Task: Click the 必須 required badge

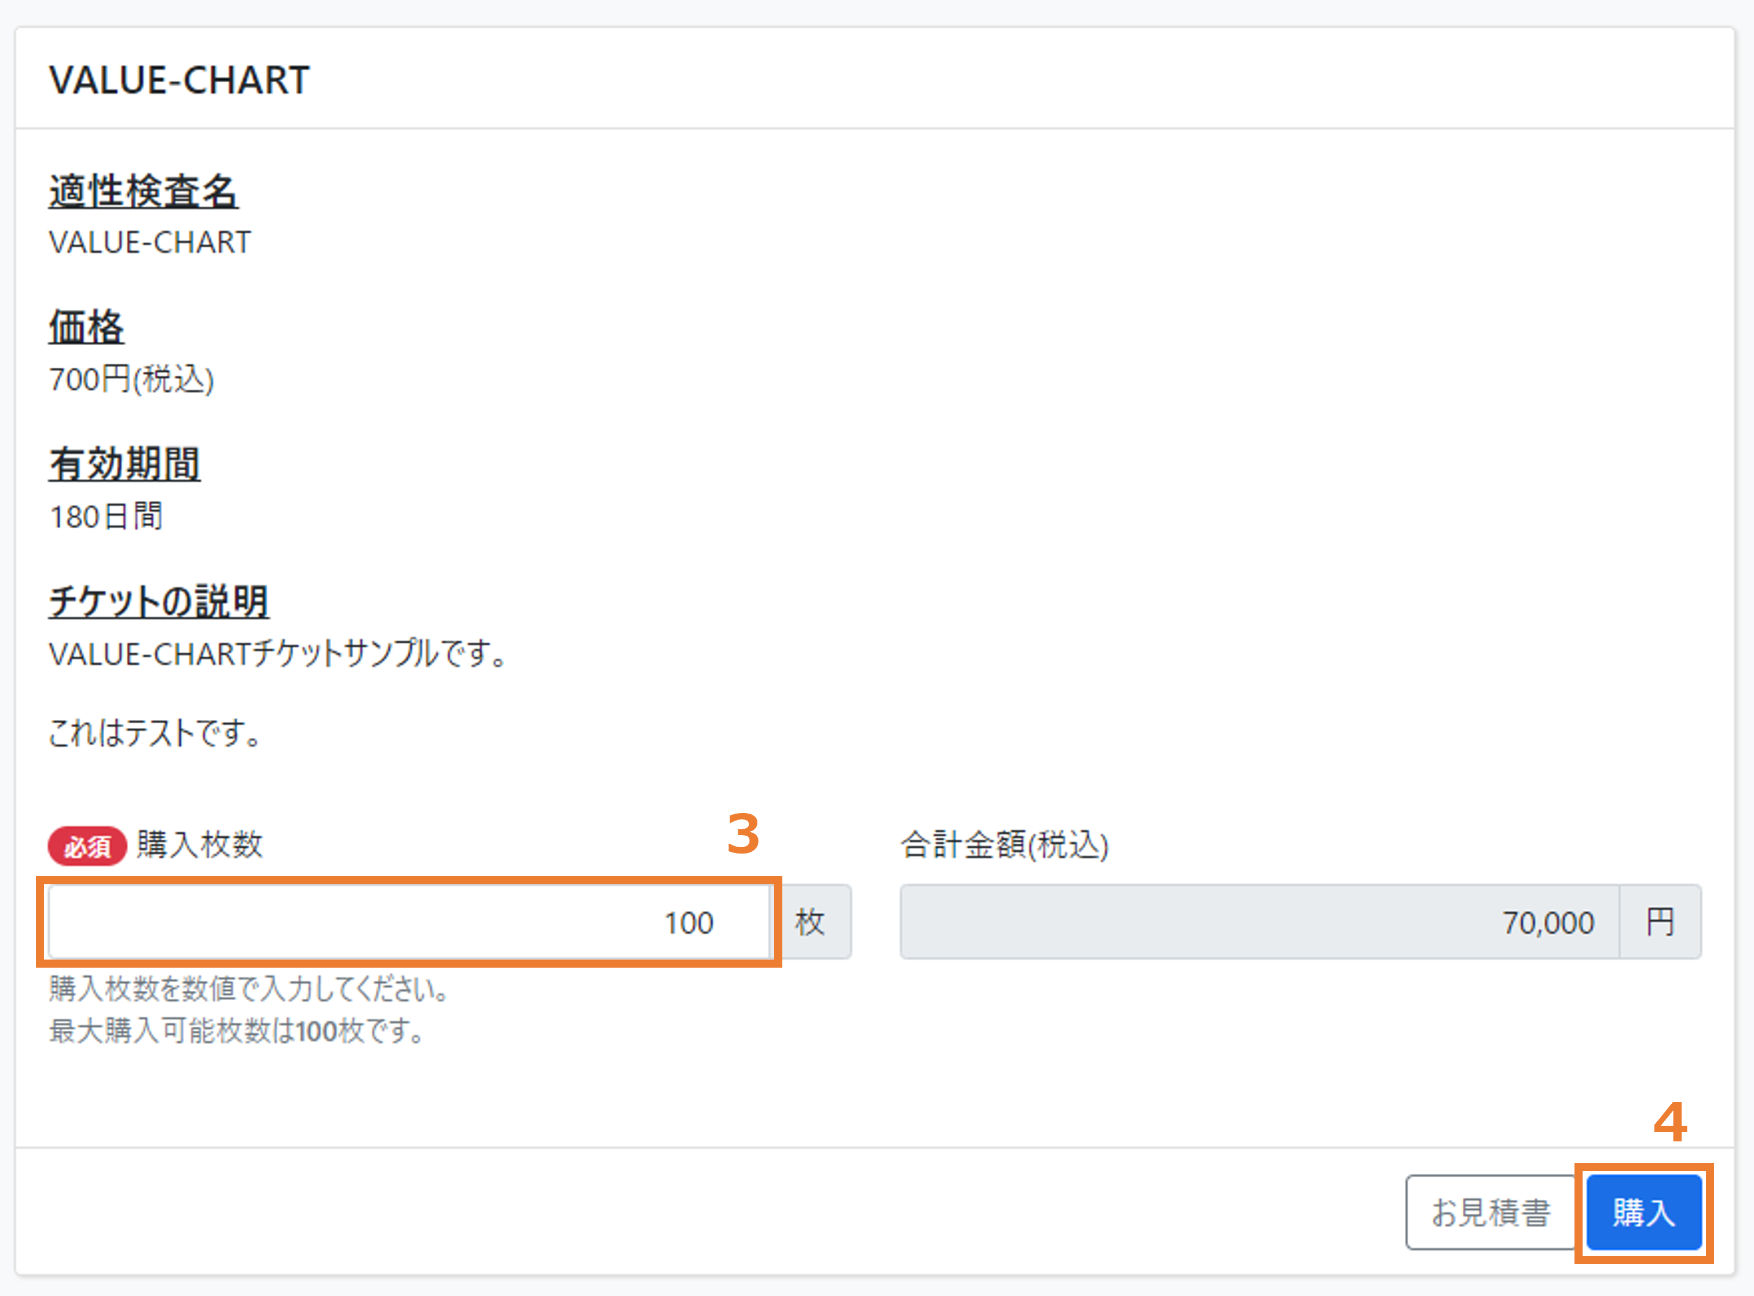Action: coord(87,845)
